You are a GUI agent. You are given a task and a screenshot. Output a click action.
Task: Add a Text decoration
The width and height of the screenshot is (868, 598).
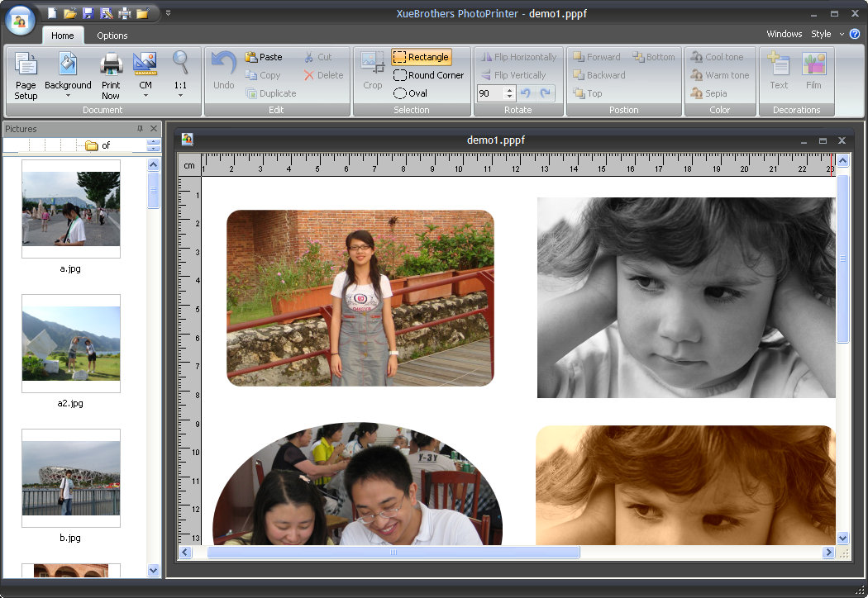click(779, 69)
